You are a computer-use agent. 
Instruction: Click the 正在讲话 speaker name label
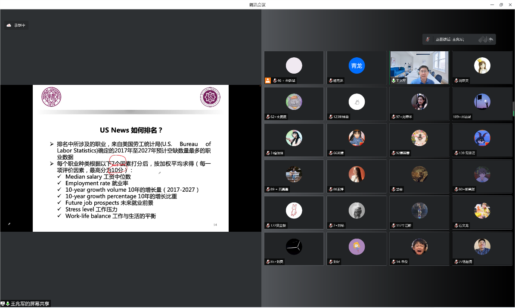tap(450, 39)
